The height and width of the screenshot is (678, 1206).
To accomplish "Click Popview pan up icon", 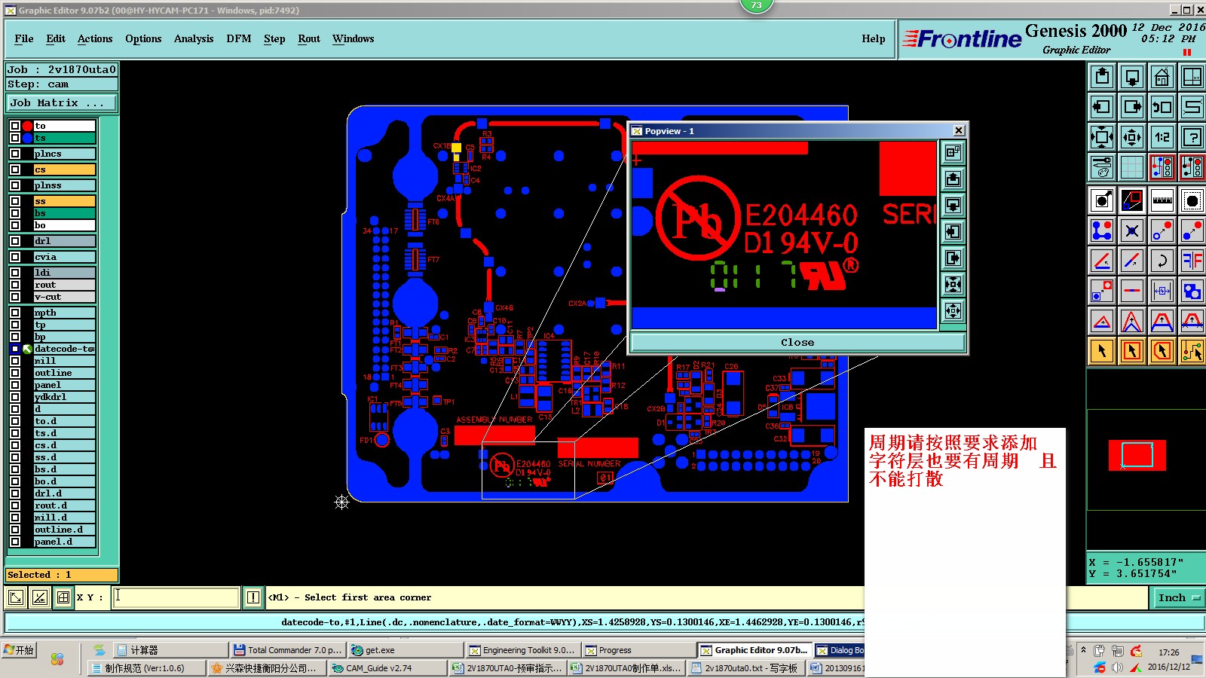I will [953, 179].
